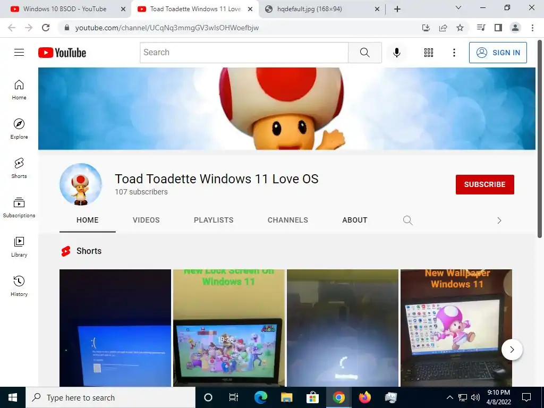Open the notification center icon
544x408 pixels.
526,397
